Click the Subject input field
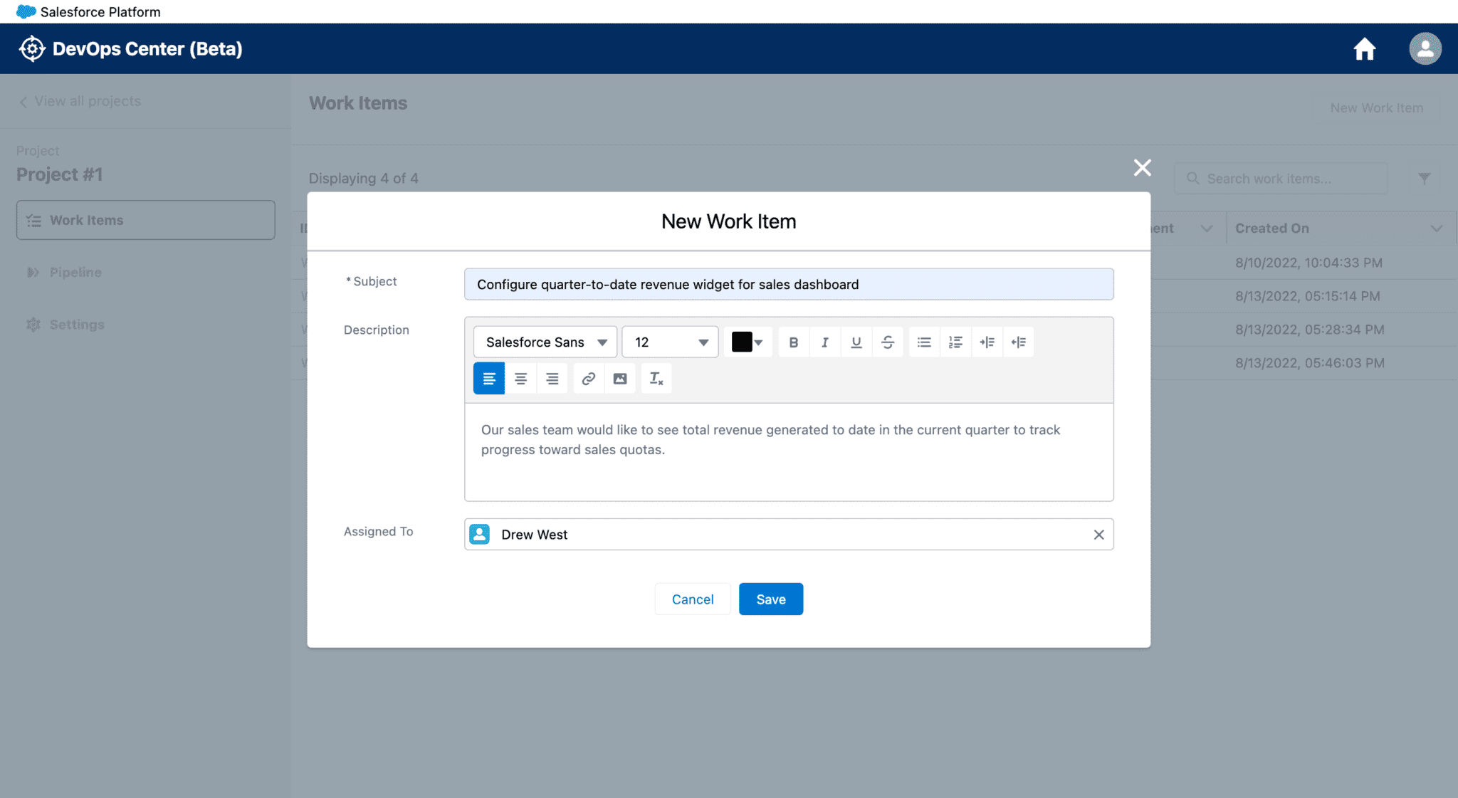The height and width of the screenshot is (798, 1458). point(789,285)
